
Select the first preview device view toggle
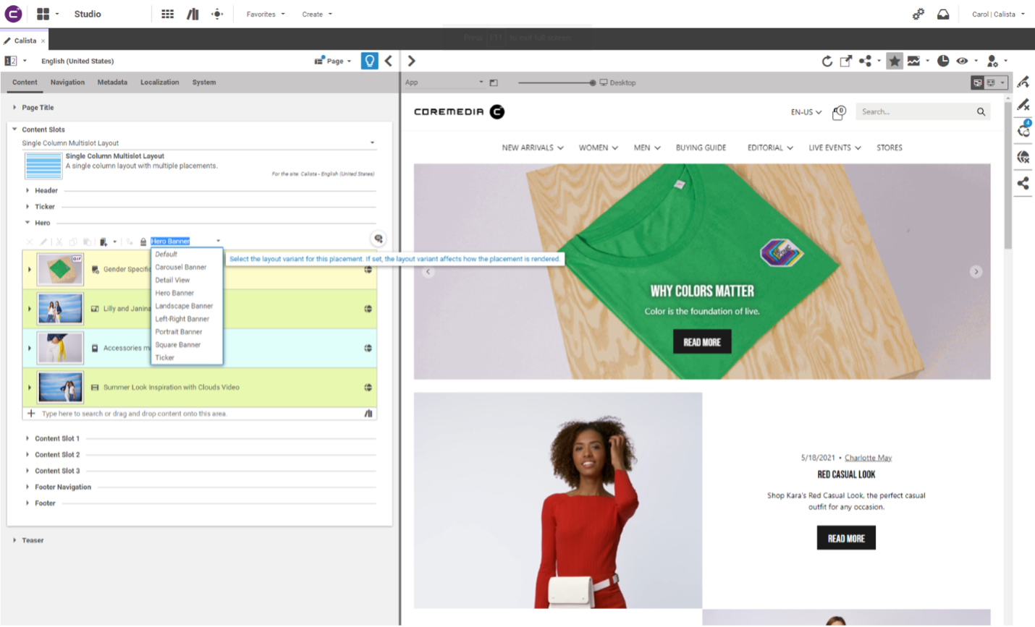click(x=977, y=82)
